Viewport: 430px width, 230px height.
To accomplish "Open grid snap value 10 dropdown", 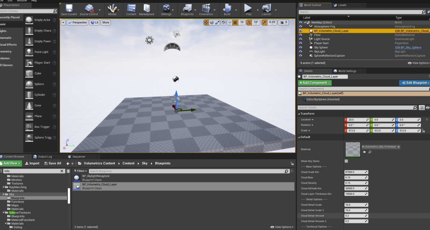I will pyautogui.click(x=242, y=23).
